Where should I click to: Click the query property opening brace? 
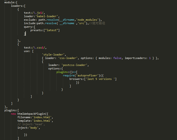34,27
